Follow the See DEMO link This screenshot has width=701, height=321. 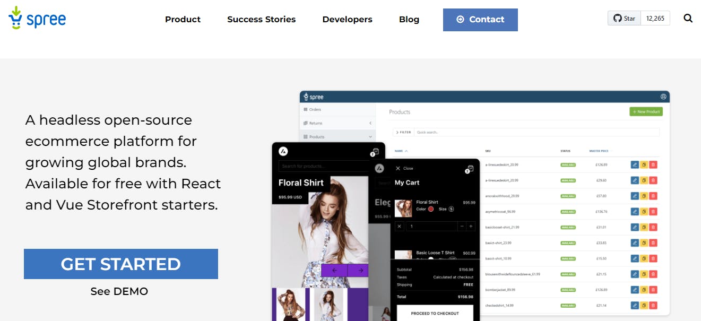point(119,291)
